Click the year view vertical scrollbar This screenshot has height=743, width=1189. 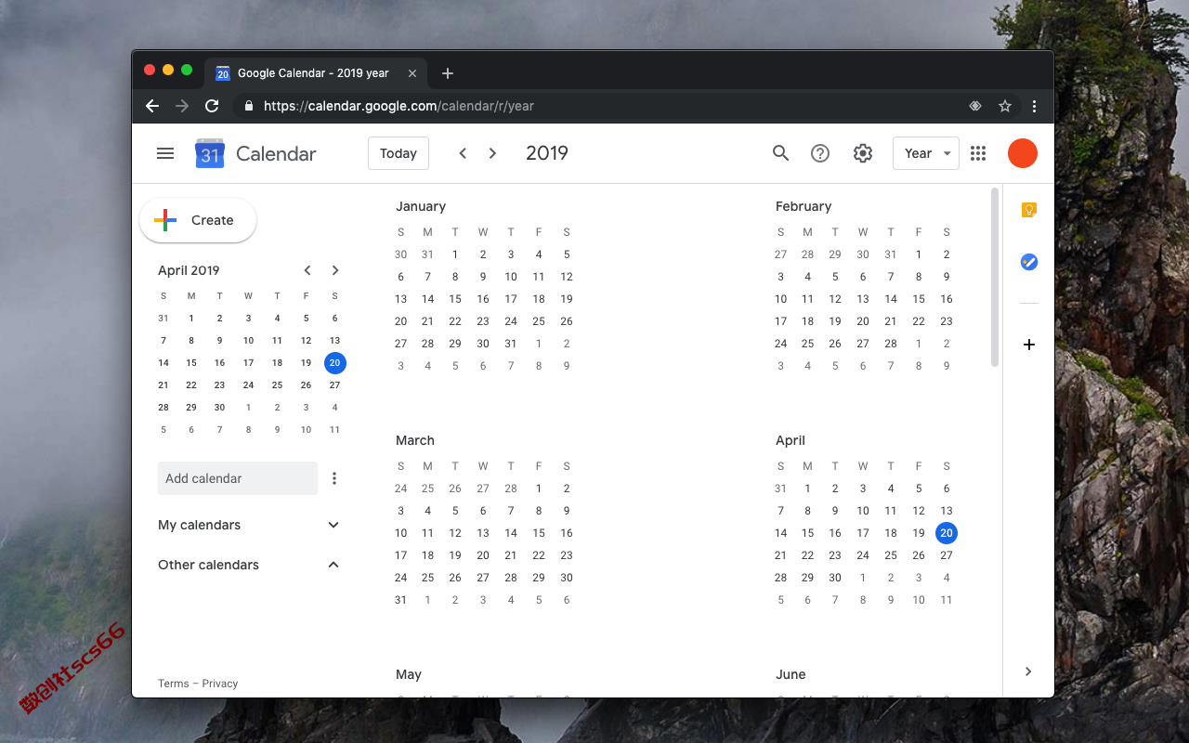click(995, 277)
